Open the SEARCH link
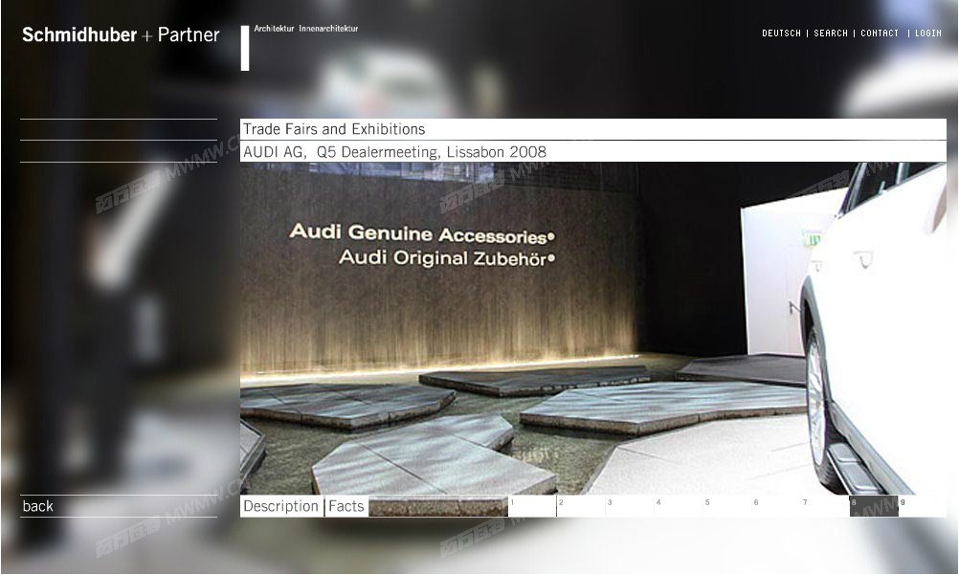The width and height of the screenshot is (959, 575). (831, 33)
